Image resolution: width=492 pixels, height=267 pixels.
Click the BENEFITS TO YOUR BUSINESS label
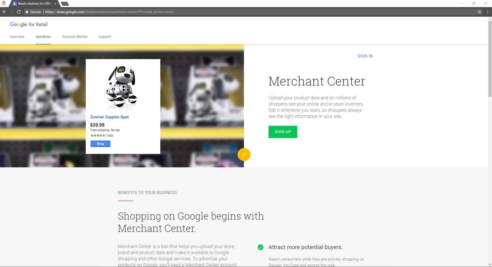pyautogui.click(x=148, y=192)
